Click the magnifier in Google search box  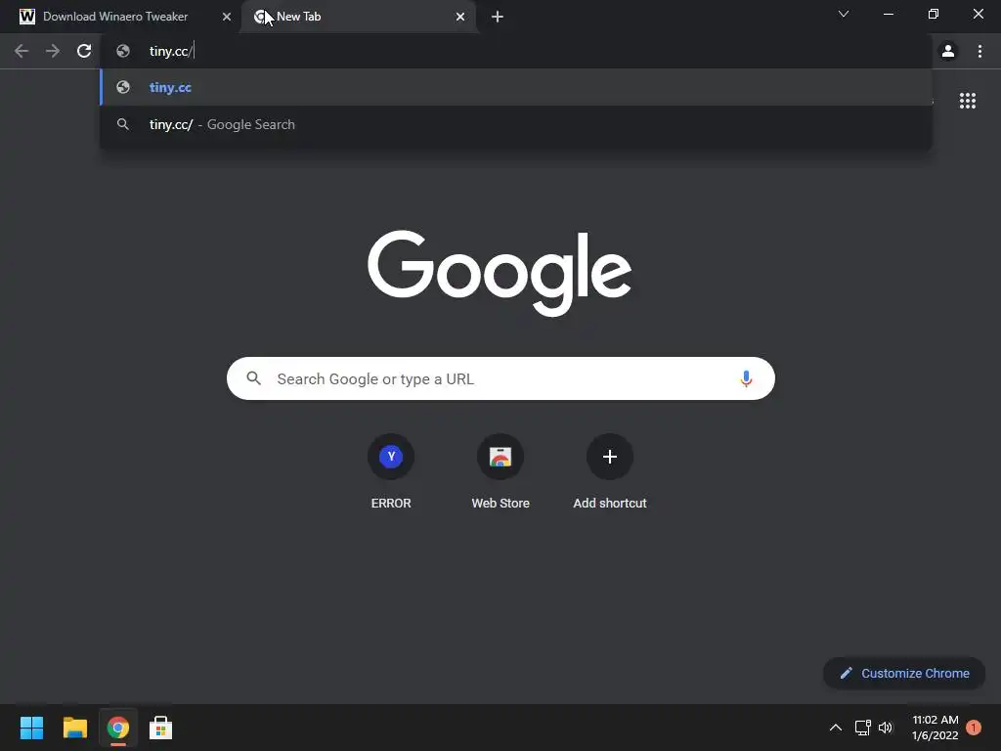[253, 378]
